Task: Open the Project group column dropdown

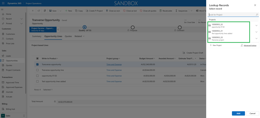Action: coord(119,58)
